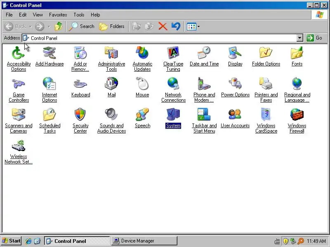Open the Views dropdown button
330x247 pixels.
pos(193,26)
